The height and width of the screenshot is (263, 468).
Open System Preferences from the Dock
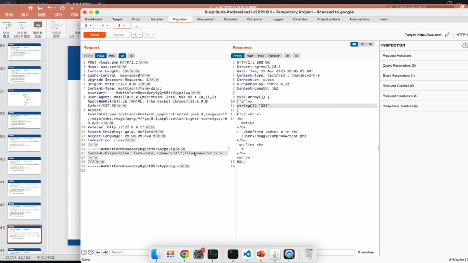click(198, 254)
